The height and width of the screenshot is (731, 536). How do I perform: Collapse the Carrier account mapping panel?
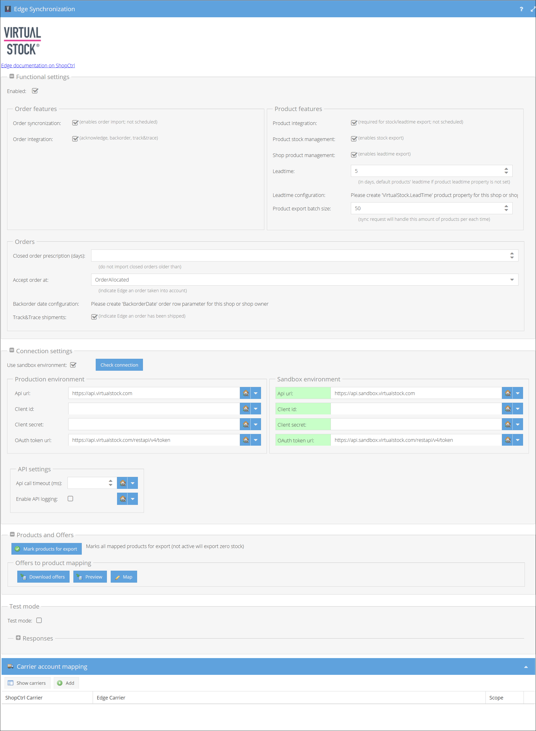click(526, 667)
